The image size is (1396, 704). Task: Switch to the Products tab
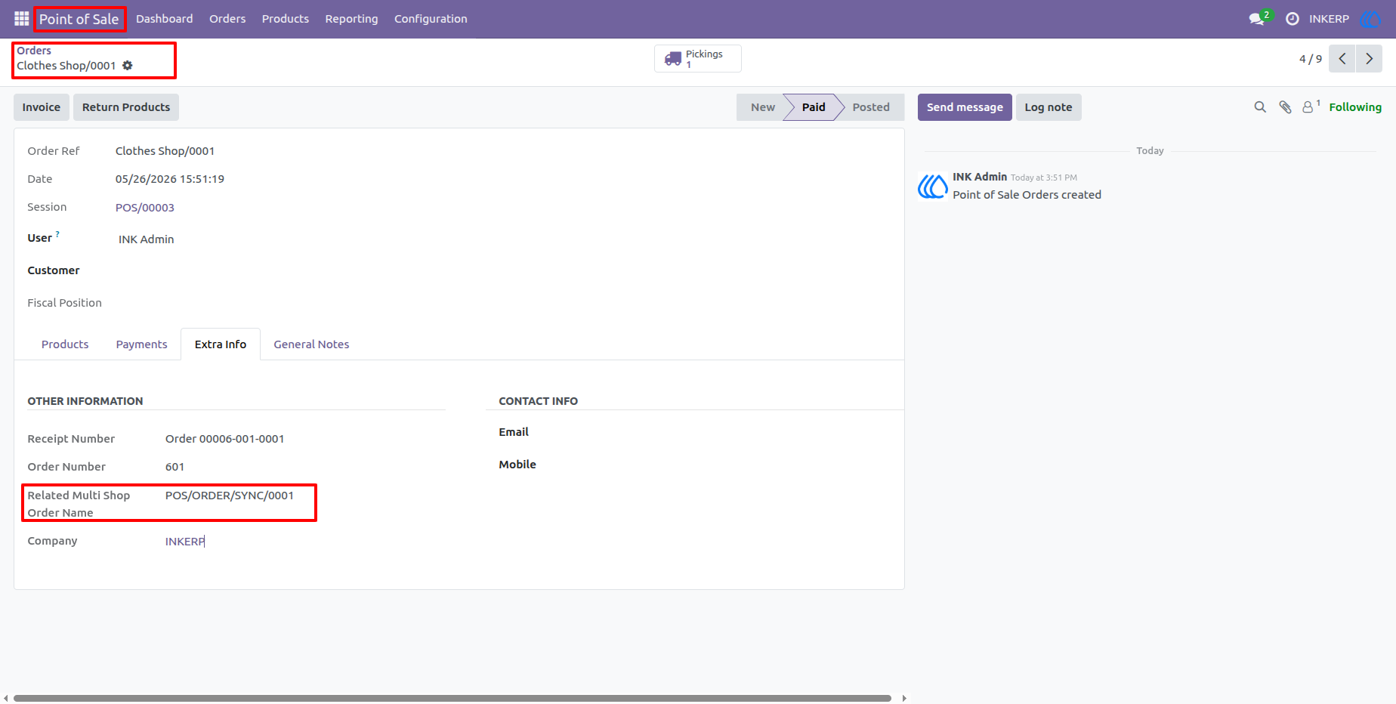pos(65,344)
